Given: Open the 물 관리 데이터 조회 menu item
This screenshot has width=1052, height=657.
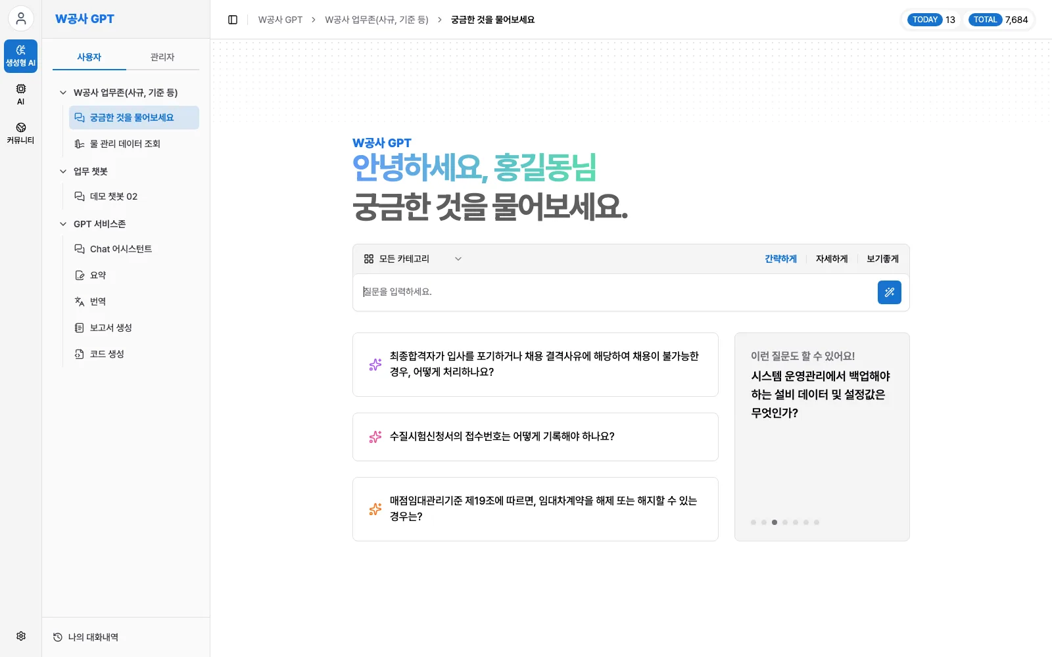Looking at the screenshot, I should click(134, 144).
